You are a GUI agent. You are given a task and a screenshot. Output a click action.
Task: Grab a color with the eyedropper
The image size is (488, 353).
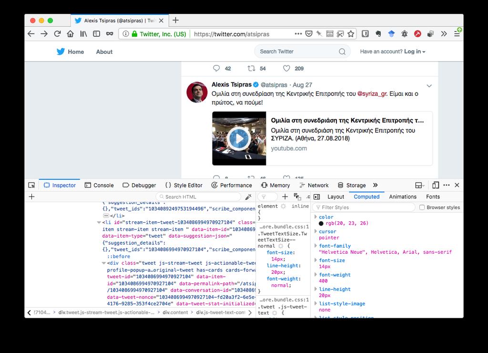(x=248, y=197)
